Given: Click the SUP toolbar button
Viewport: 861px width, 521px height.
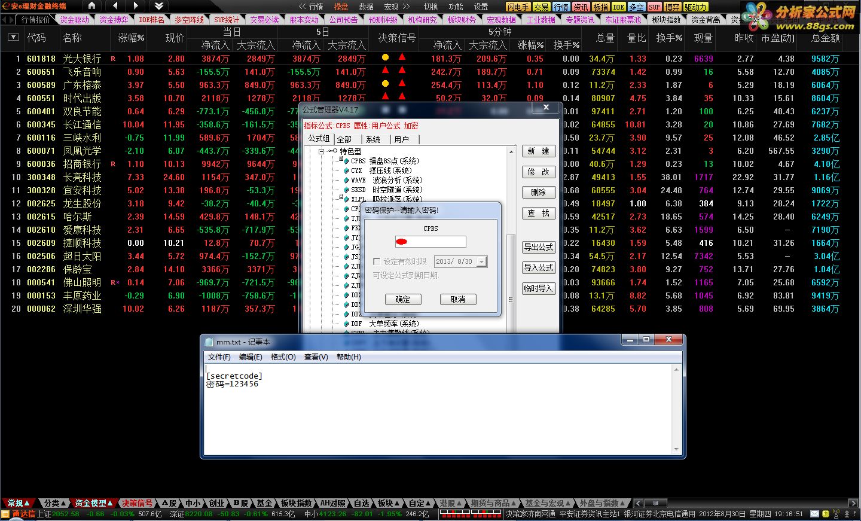Looking at the screenshot, I should 655,7.
